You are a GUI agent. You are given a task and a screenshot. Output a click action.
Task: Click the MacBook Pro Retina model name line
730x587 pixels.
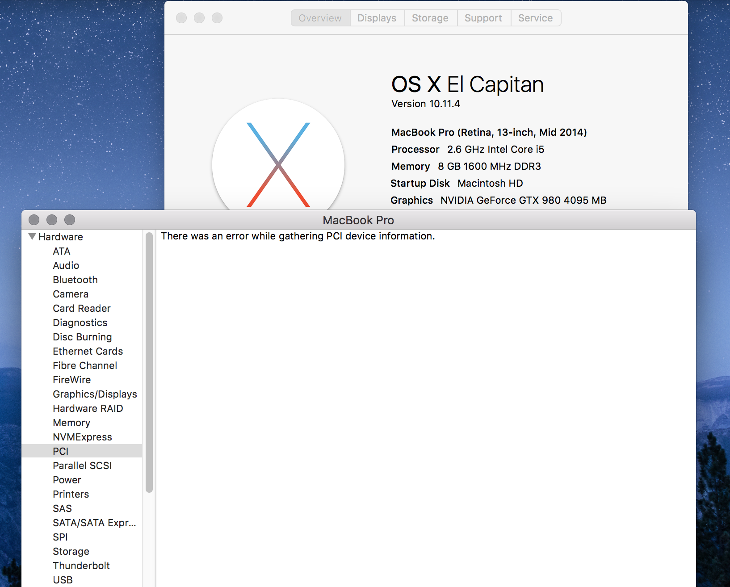point(489,132)
